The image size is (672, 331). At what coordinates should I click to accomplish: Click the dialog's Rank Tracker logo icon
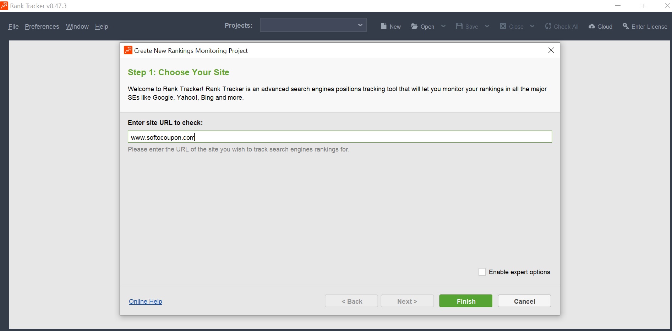tap(128, 50)
